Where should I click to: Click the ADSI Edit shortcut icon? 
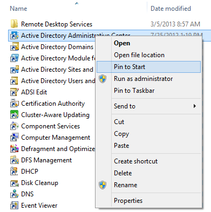(14, 92)
